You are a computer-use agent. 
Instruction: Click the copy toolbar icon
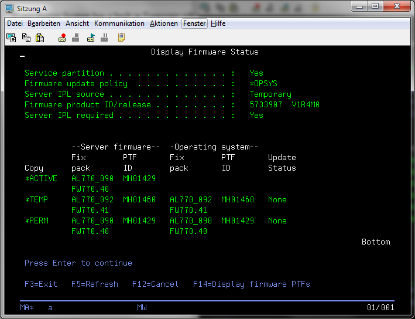(26, 38)
